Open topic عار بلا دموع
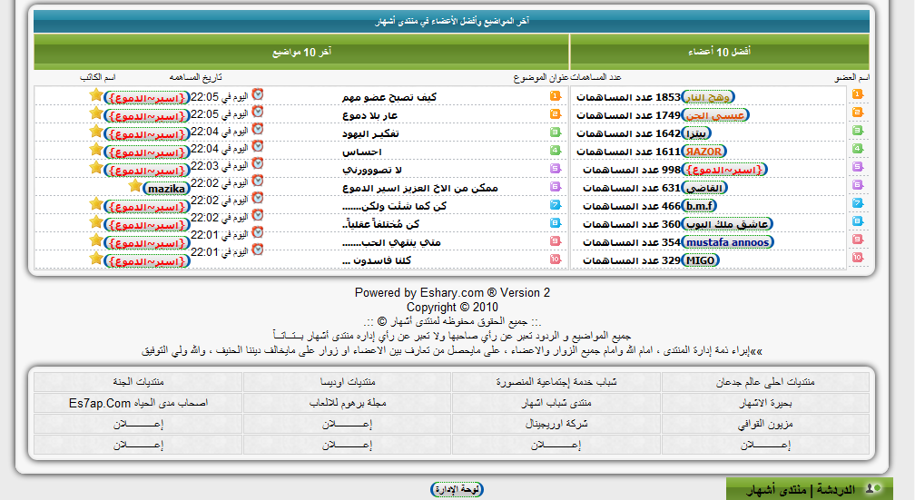 point(370,115)
